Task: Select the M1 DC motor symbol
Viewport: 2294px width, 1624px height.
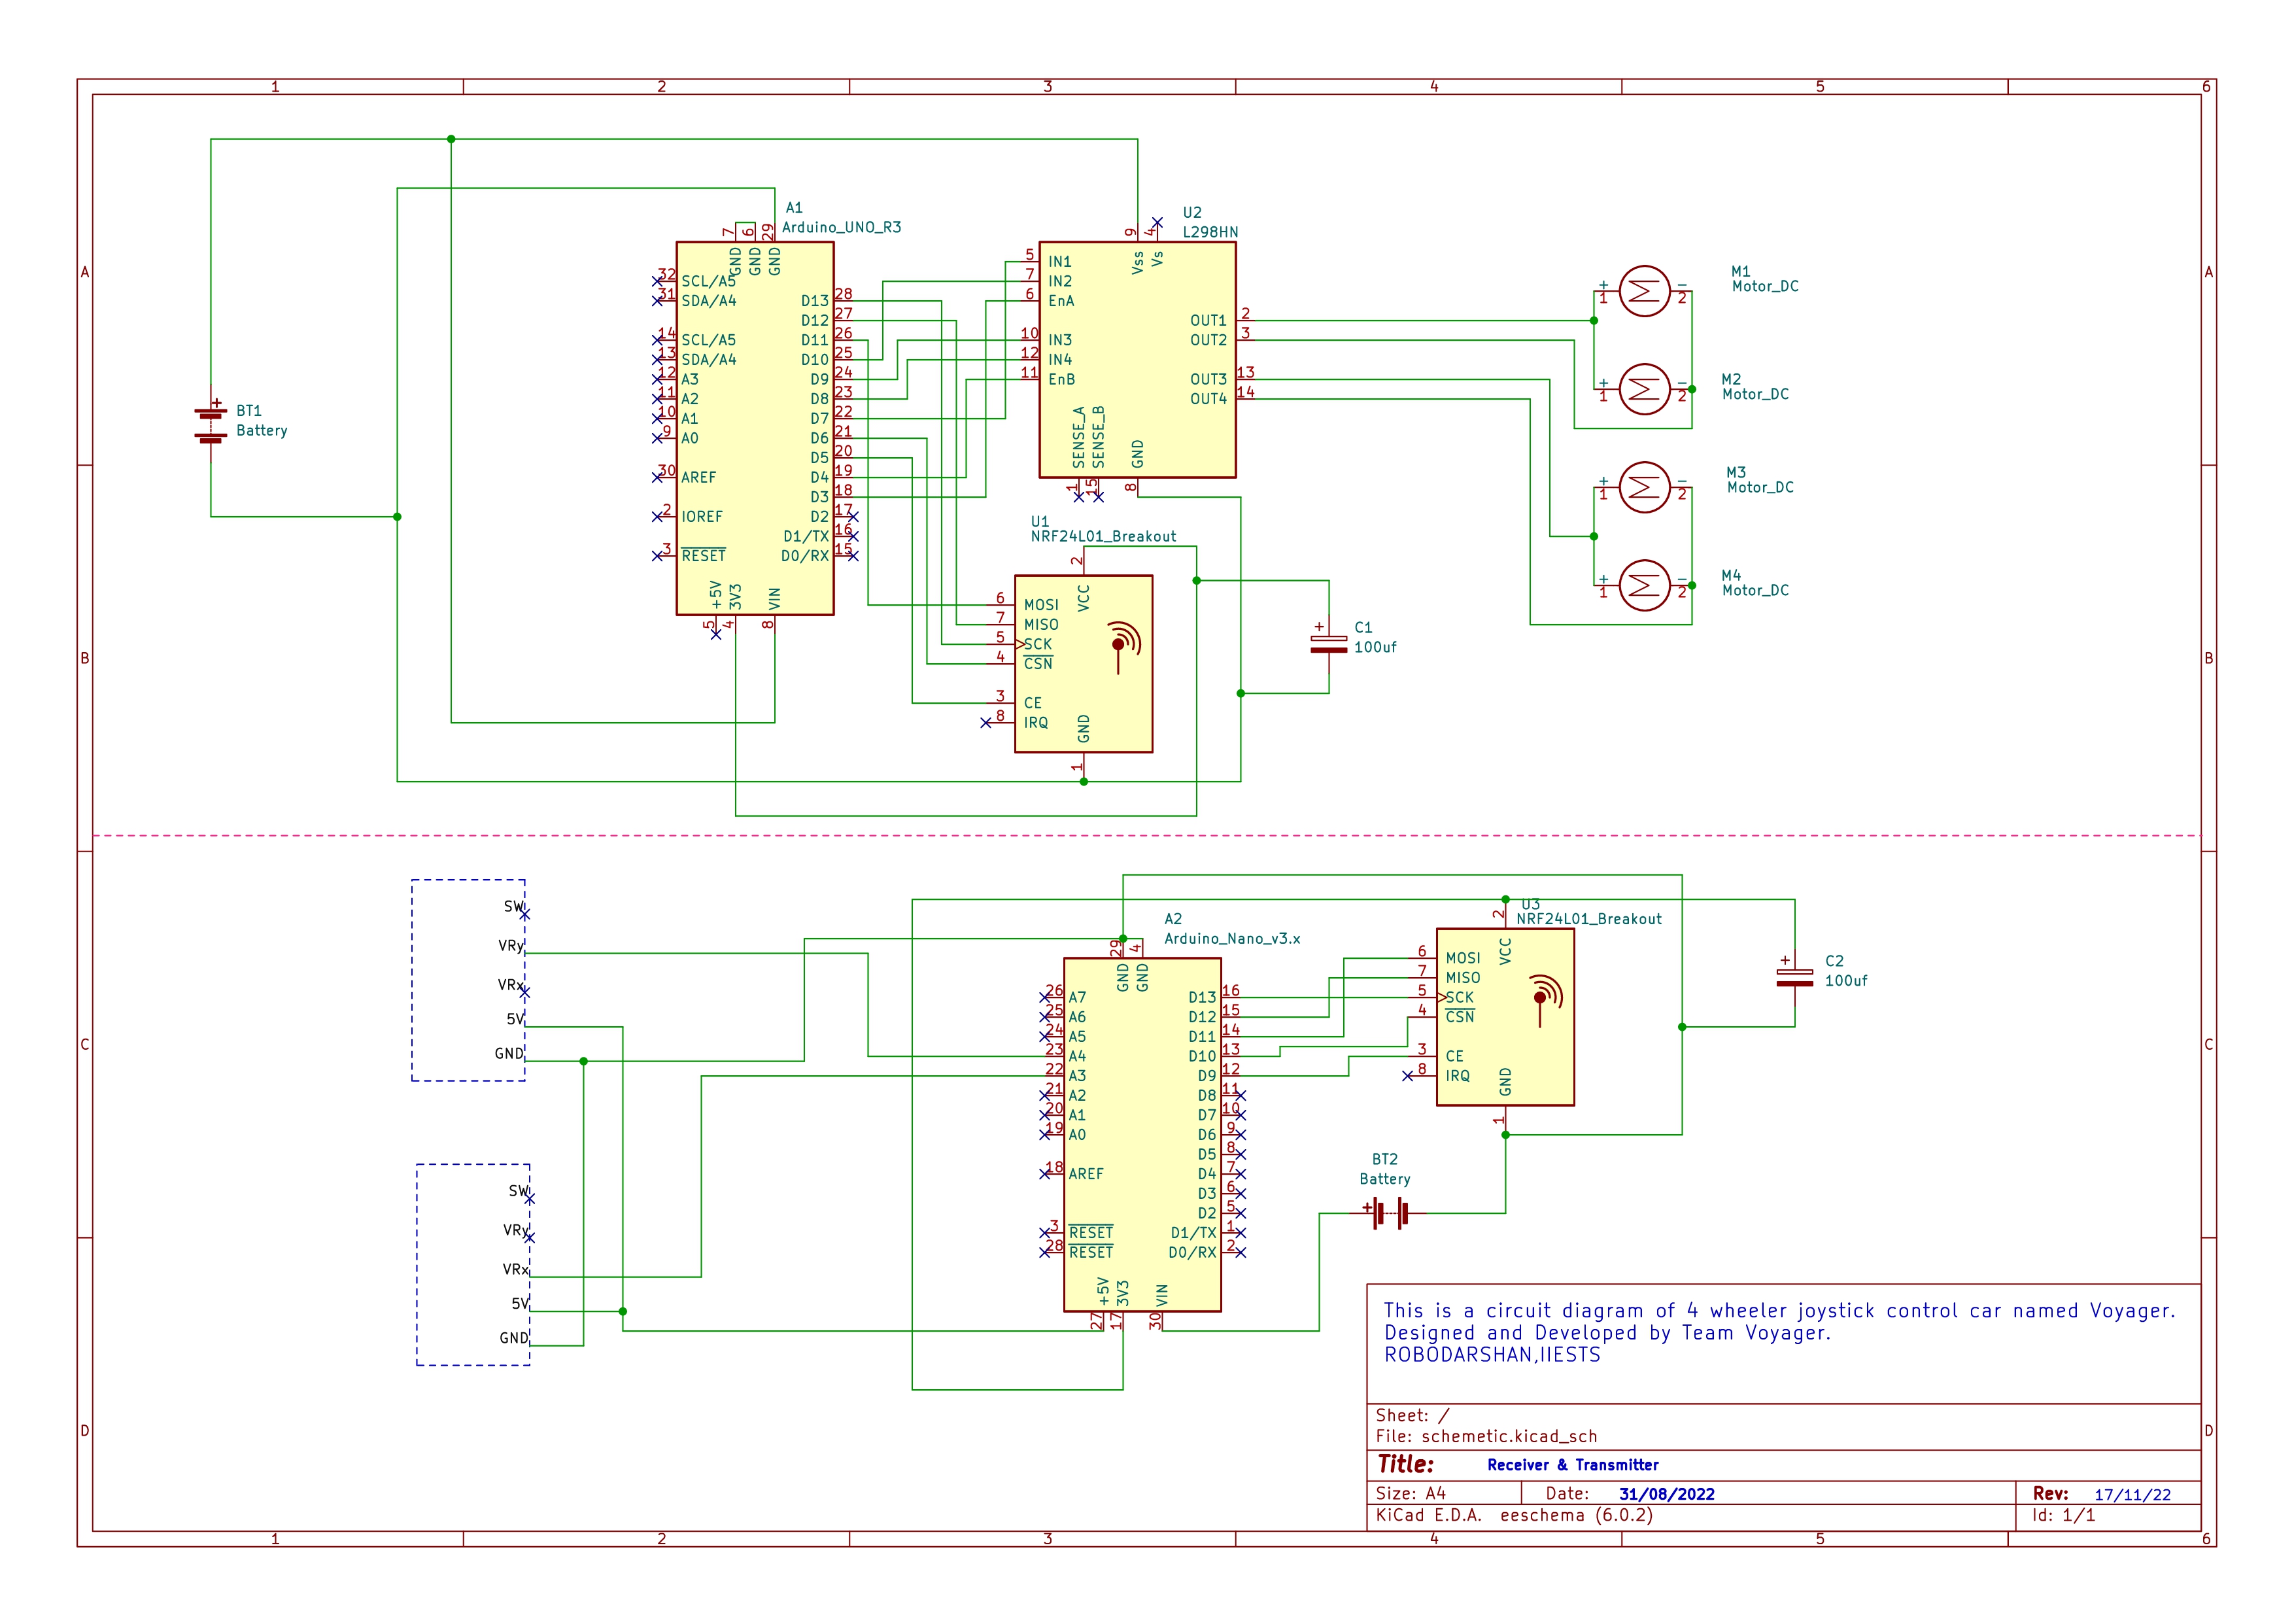Action: (x=1643, y=291)
